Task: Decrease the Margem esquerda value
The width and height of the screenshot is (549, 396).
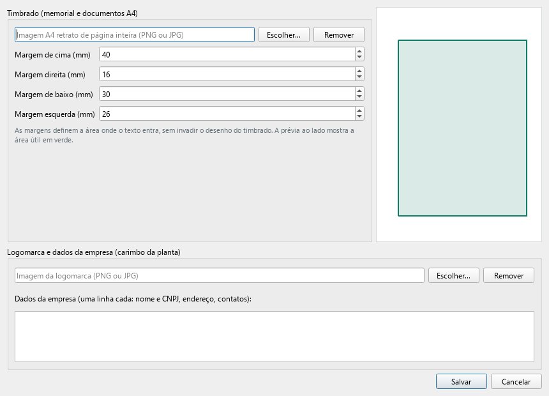Action: (359, 117)
